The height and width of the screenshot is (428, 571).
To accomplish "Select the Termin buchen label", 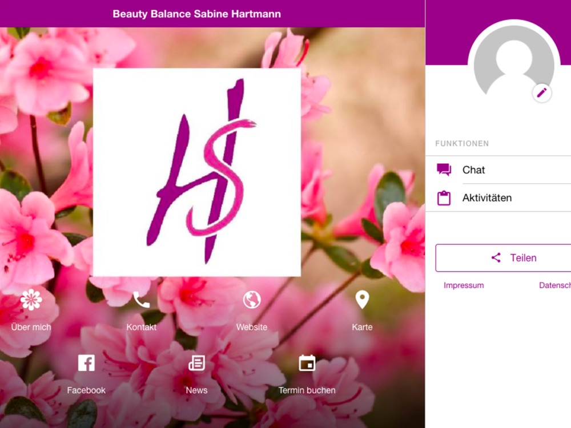I will [307, 390].
